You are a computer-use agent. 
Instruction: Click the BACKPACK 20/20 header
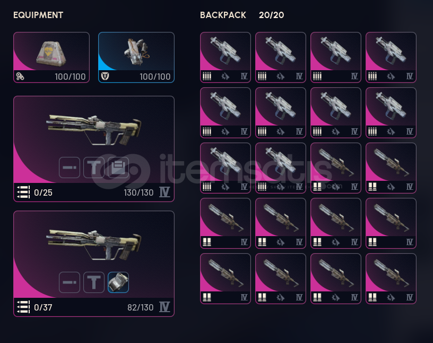coord(242,15)
